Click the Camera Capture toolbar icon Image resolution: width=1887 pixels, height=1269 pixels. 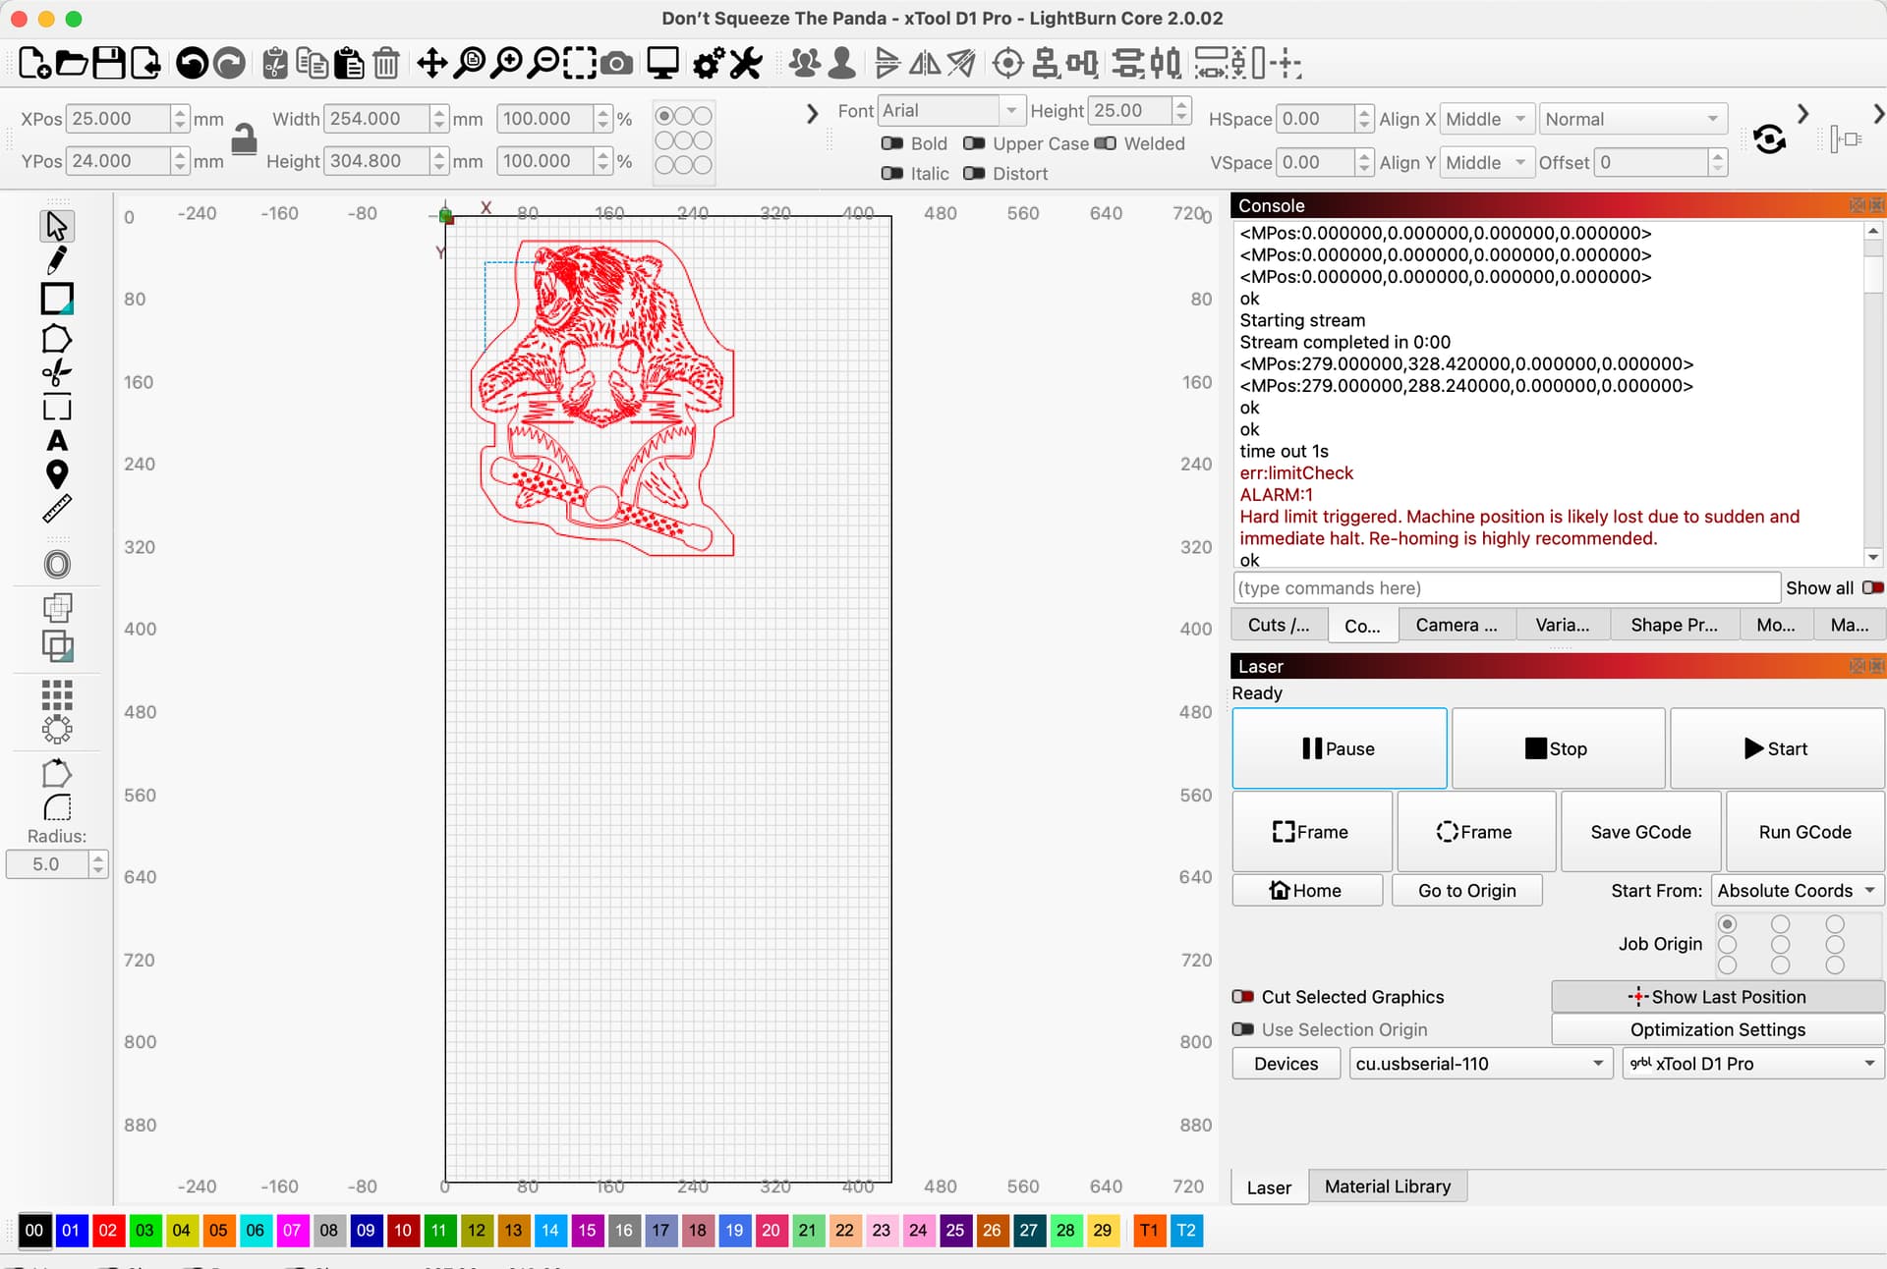click(x=616, y=64)
